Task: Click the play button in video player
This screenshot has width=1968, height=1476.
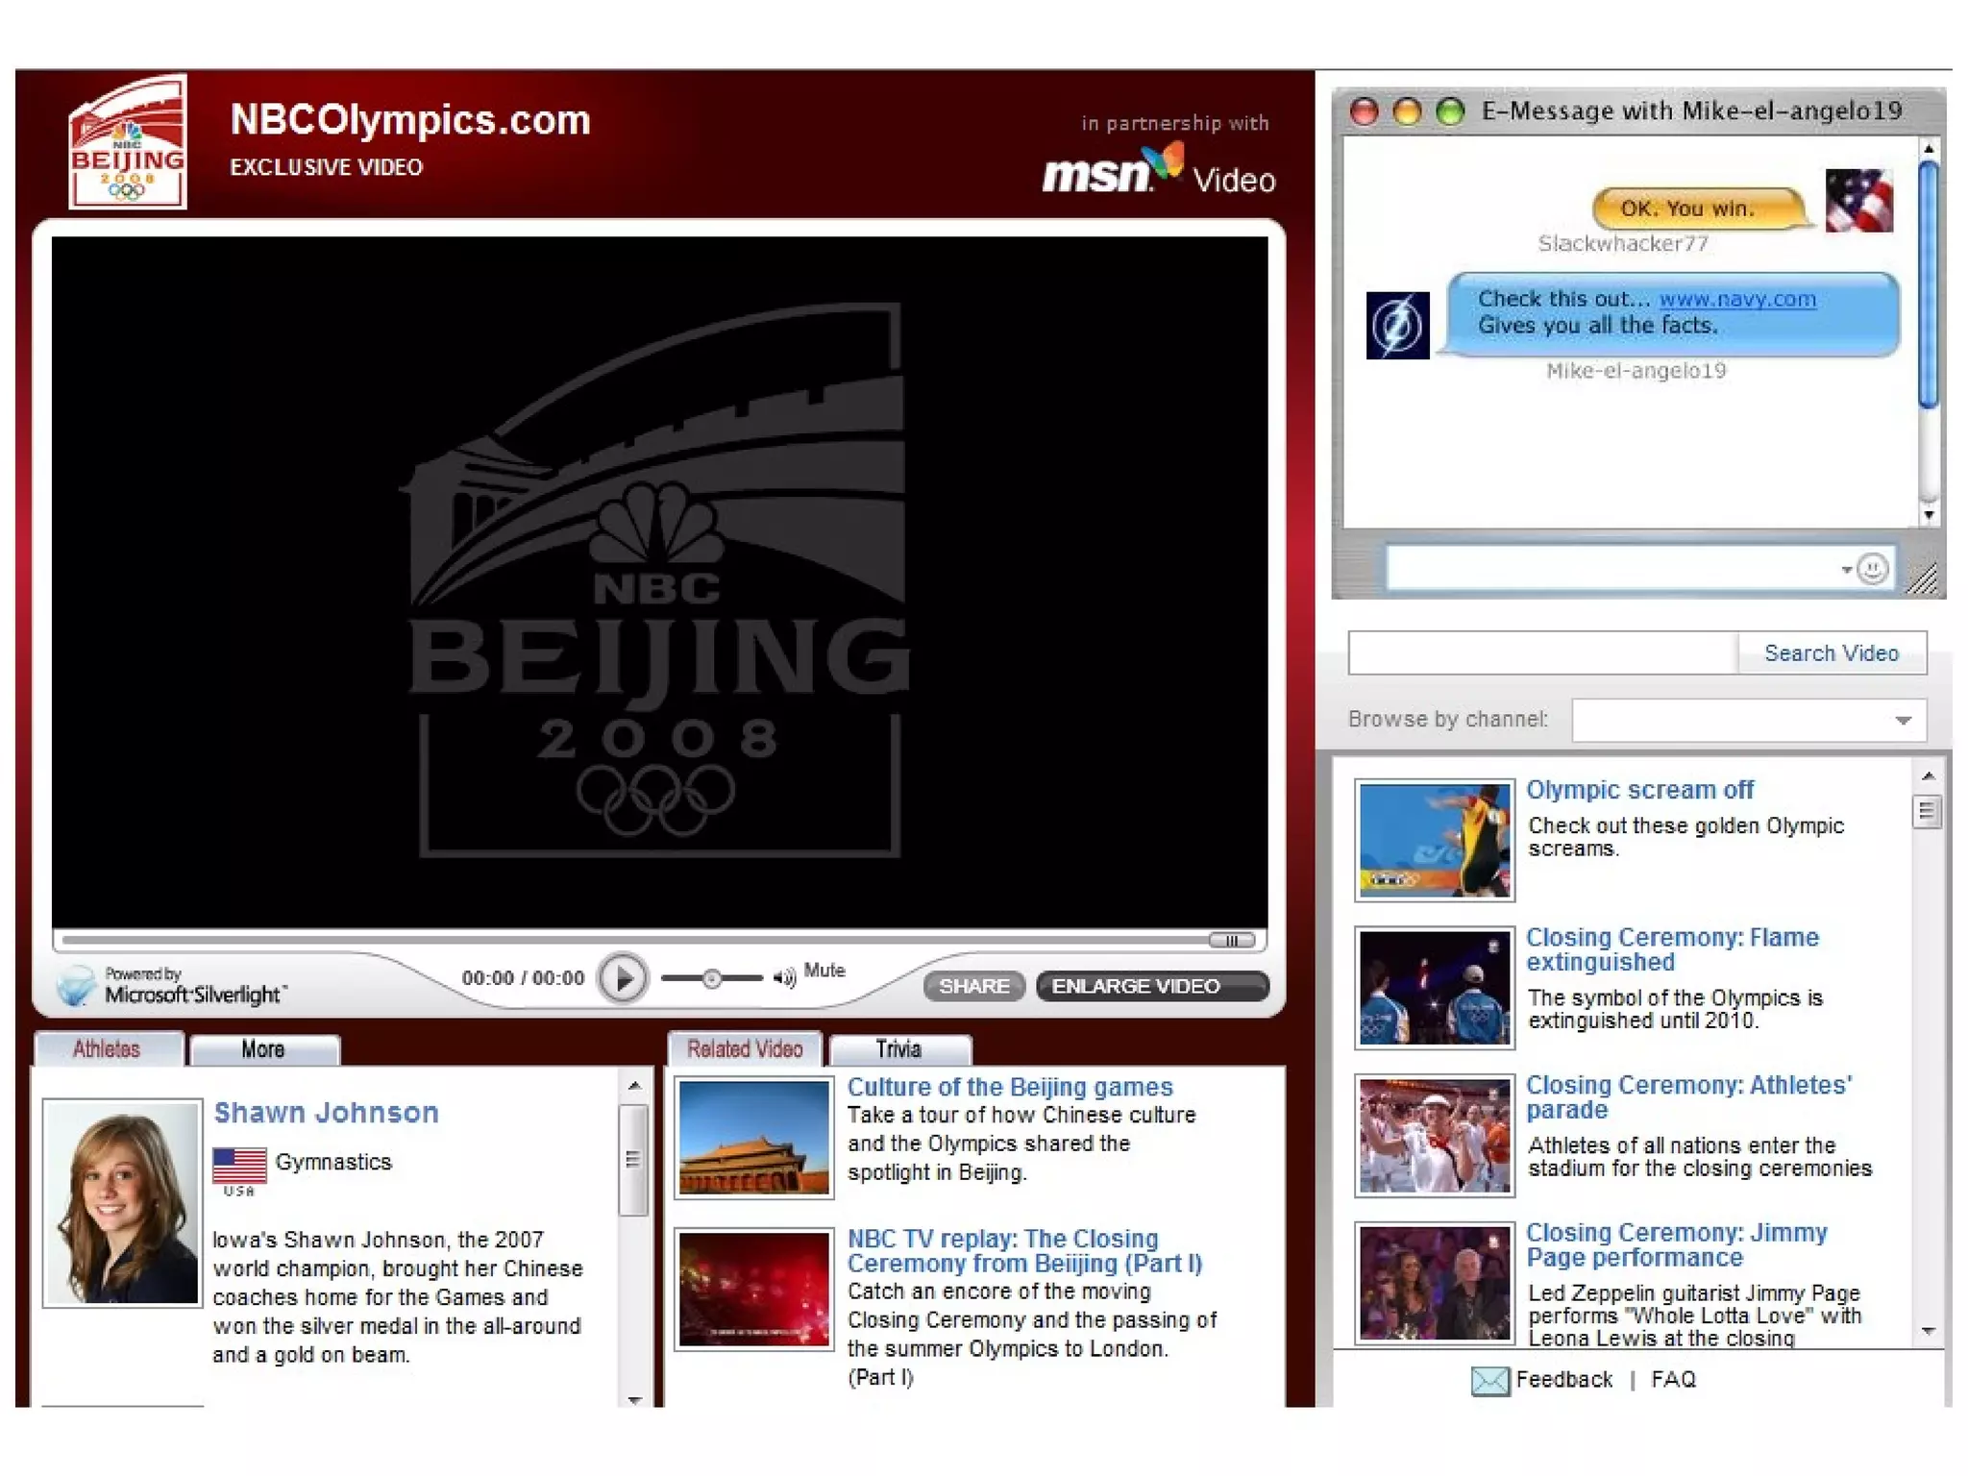Action: click(x=623, y=979)
